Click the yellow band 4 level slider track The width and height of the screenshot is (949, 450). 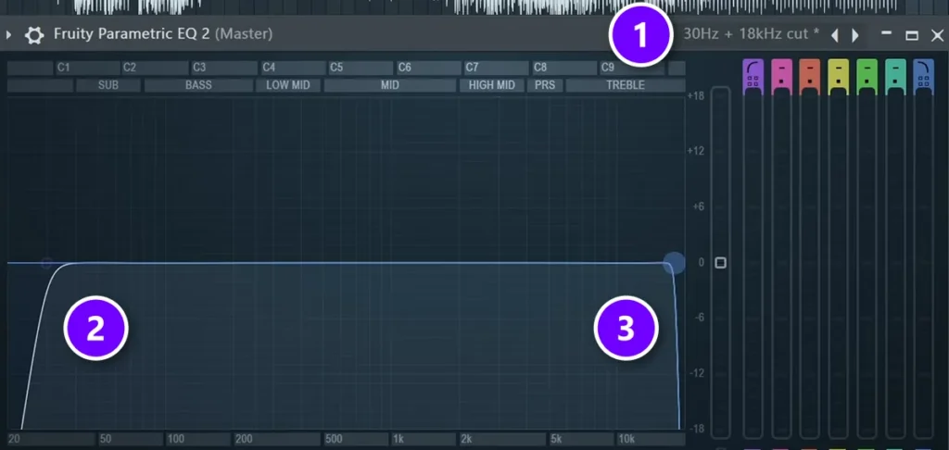[x=838, y=263]
